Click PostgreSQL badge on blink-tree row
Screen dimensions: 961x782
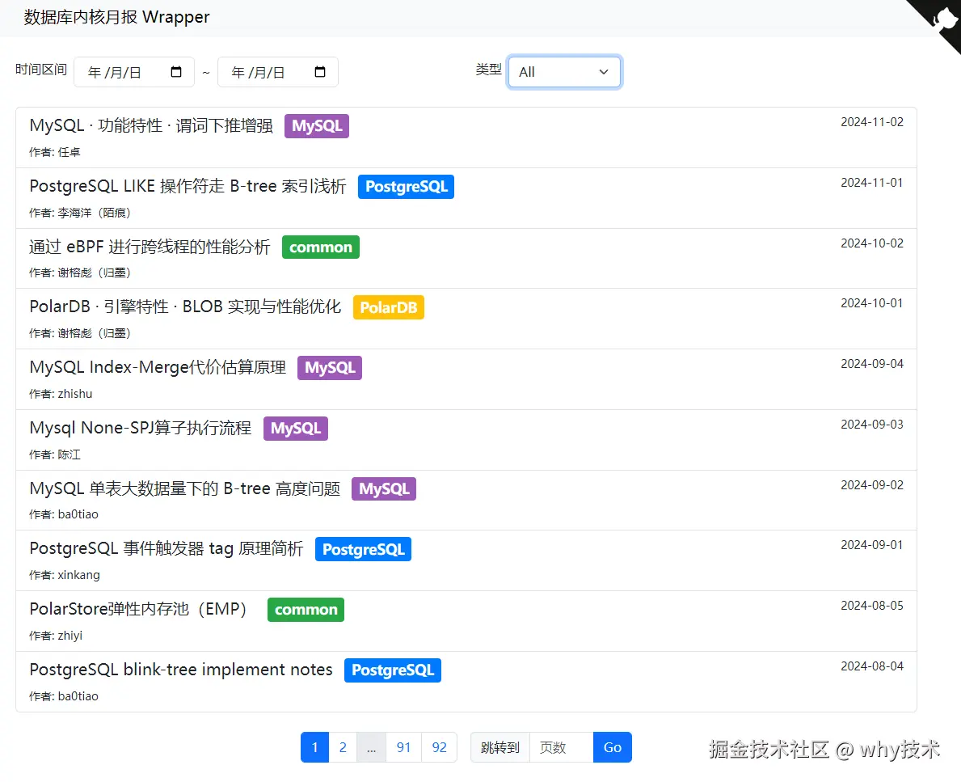(392, 670)
